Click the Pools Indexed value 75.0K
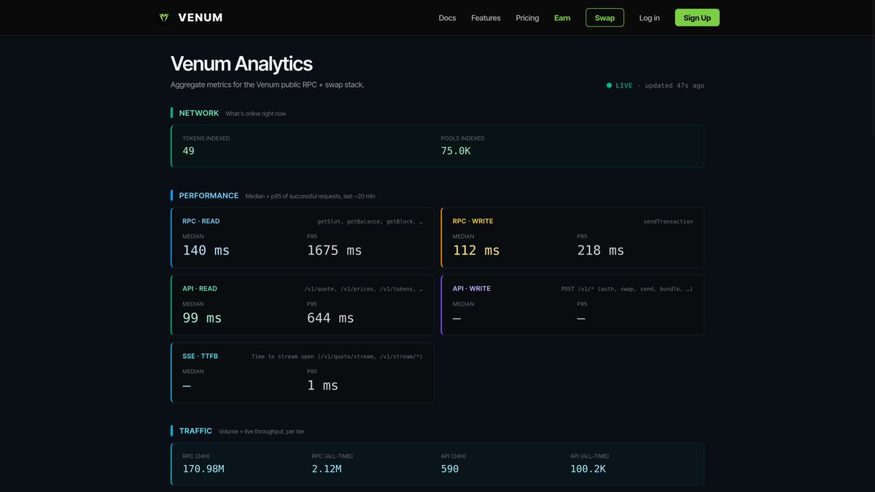 tap(456, 151)
